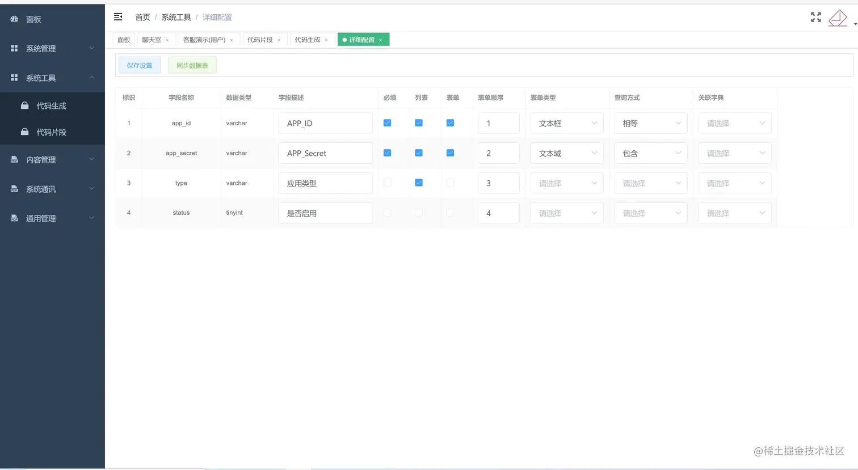The width and height of the screenshot is (858, 470).
Task: Open 关联字典 dropdown in app_id row
Action: pyautogui.click(x=735, y=123)
